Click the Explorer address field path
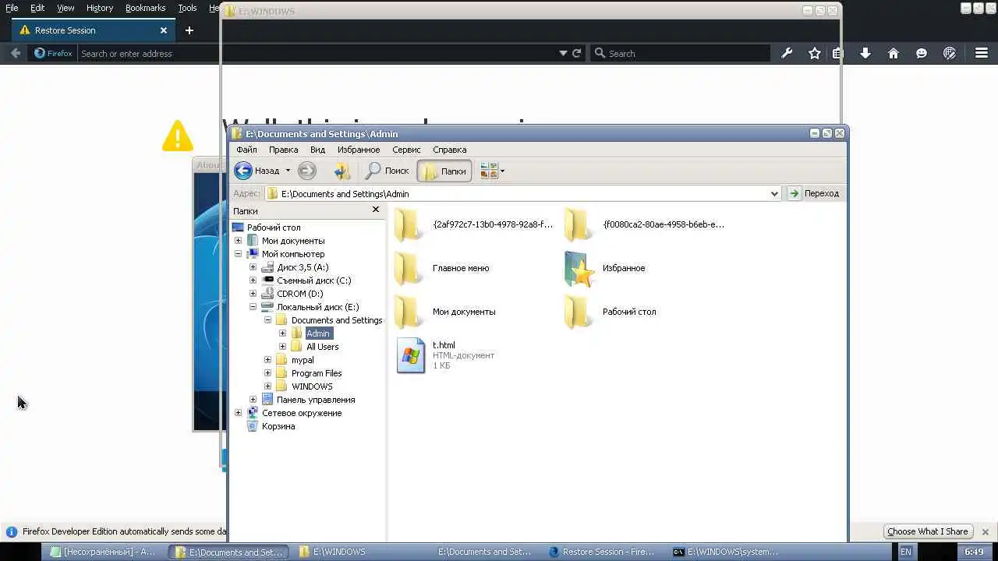Screen dimensions: 998x561 pyautogui.click(x=516, y=193)
